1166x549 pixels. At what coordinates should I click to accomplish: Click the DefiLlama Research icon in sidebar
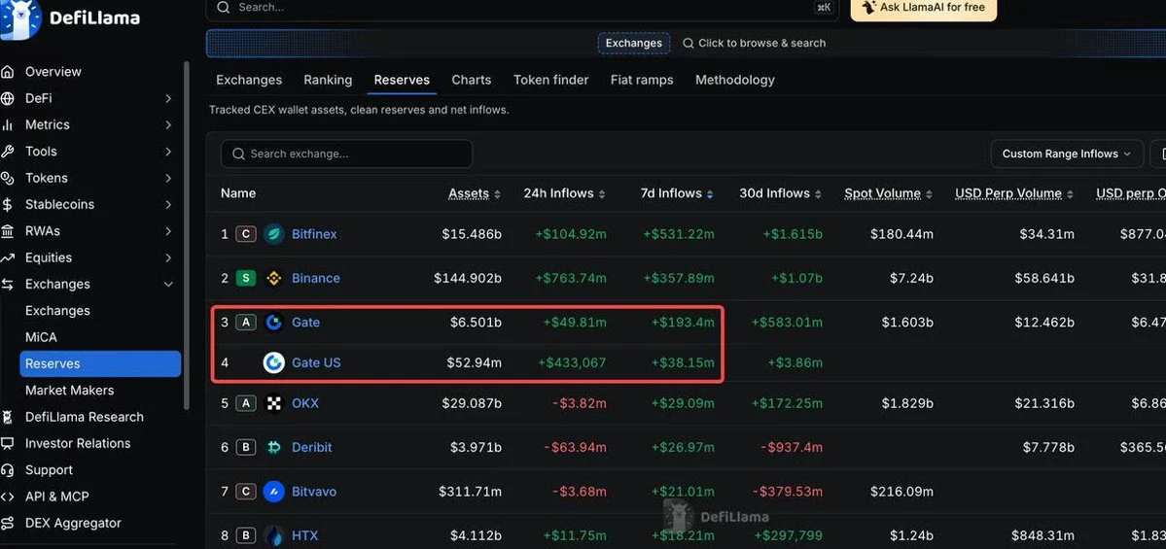pos(8,417)
